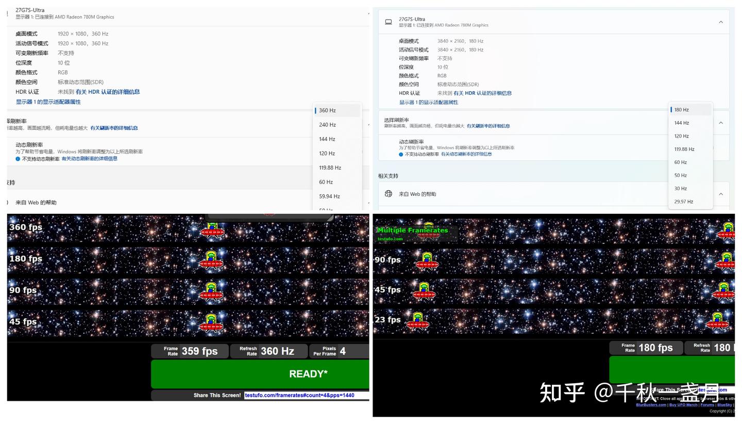Pick 60 Hz in the 3840×2160 panel's dropdown list
The height and width of the screenshot is (424, 742).
click(690, 162)
